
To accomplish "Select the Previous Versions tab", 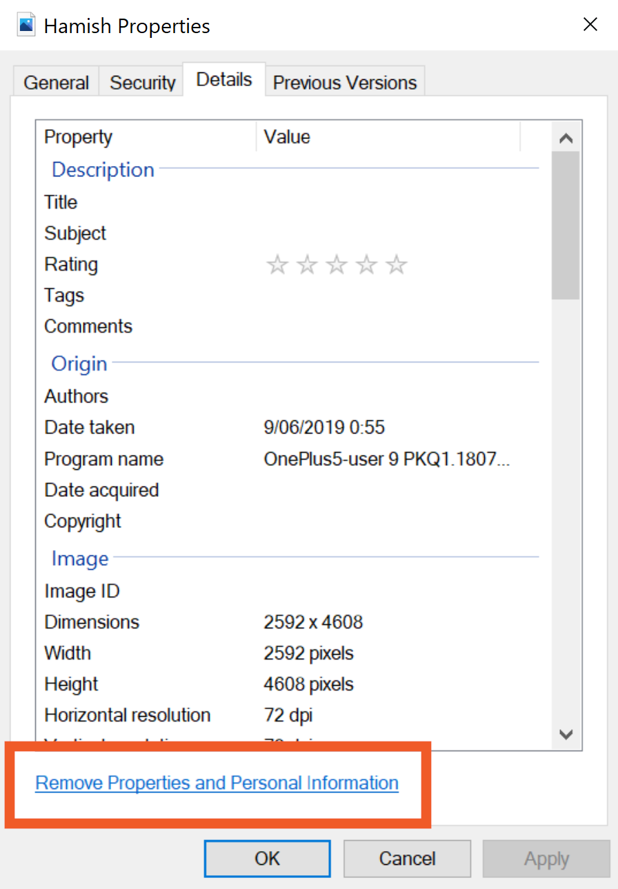I will pyautogui.click(x=345, y=83).
